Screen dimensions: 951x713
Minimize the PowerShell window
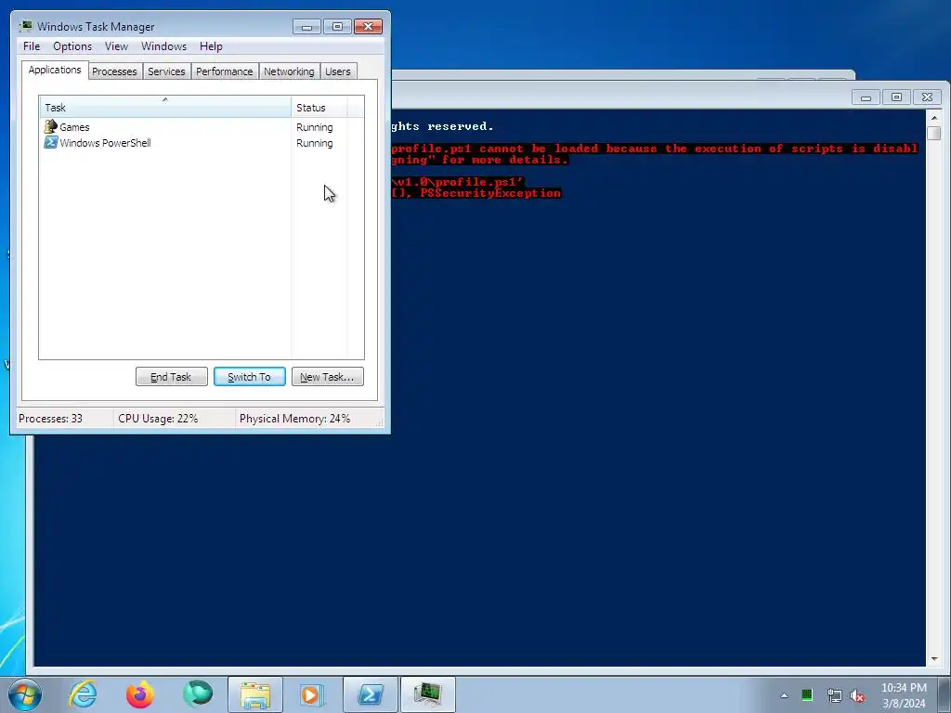pos(866,97)
